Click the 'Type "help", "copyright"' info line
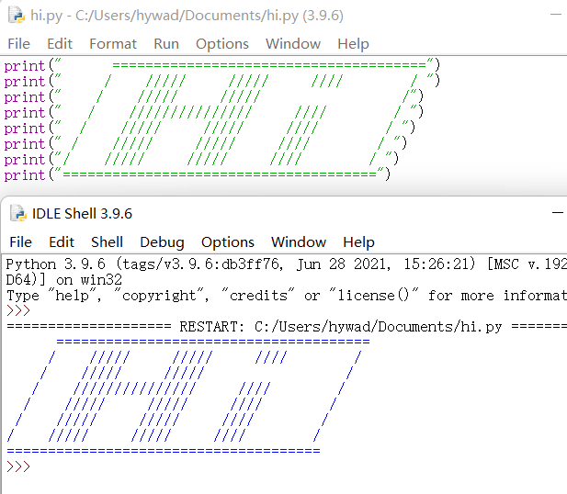The image size is (567, 494). pos(287,296)
